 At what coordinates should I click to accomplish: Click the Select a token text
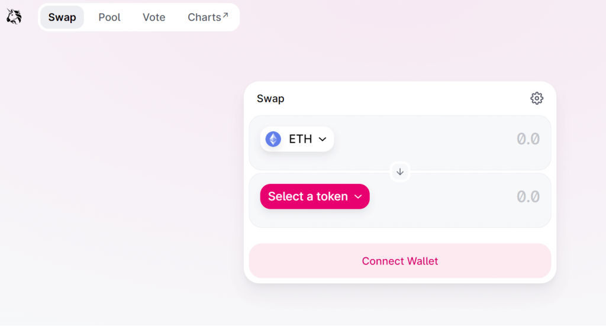(308, 196)
